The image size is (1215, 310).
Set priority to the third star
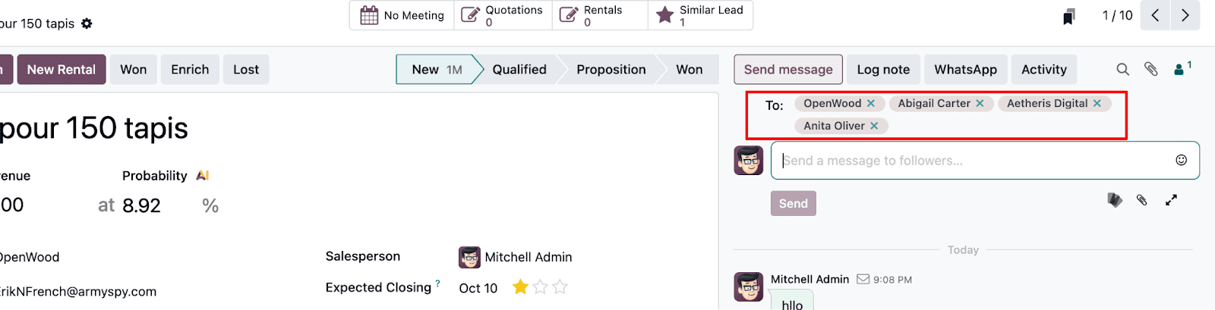[560, 287]
